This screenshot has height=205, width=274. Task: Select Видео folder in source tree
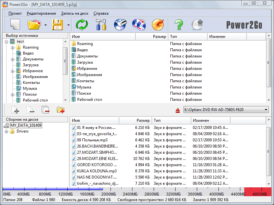[28, 53]
